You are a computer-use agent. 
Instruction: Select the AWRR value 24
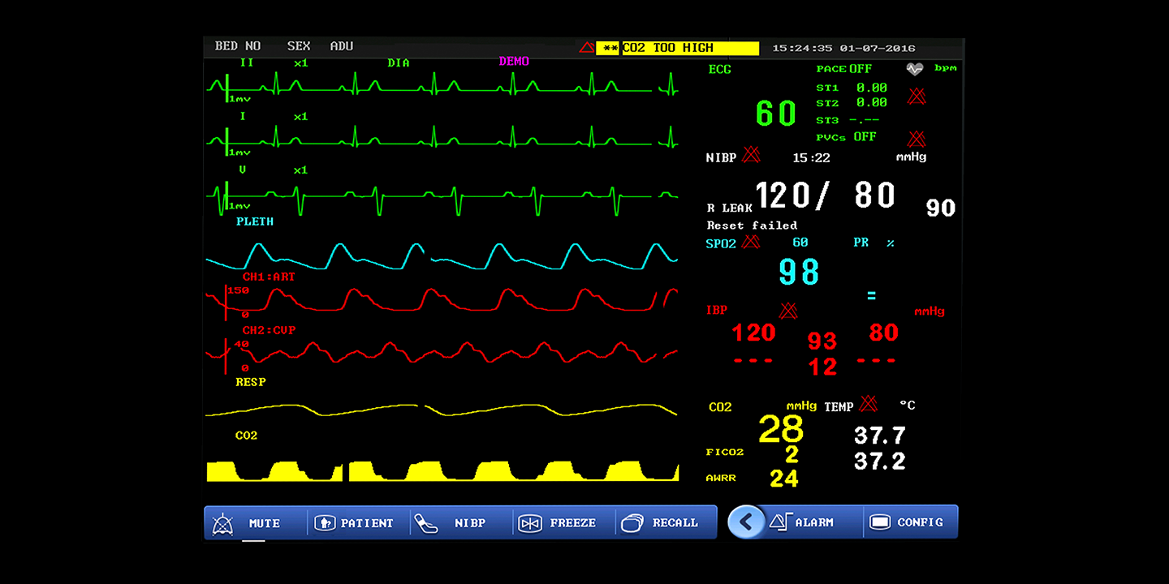click(x=784, y=479)
